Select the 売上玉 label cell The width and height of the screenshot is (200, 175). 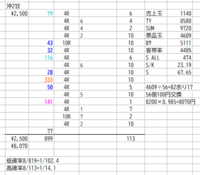154,14
